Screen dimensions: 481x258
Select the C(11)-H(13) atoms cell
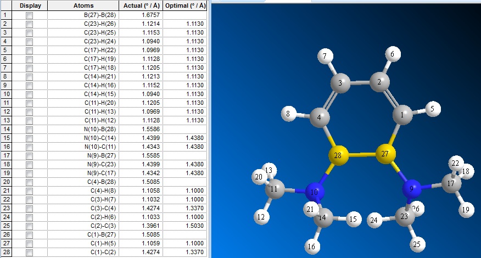pos(83,111)
